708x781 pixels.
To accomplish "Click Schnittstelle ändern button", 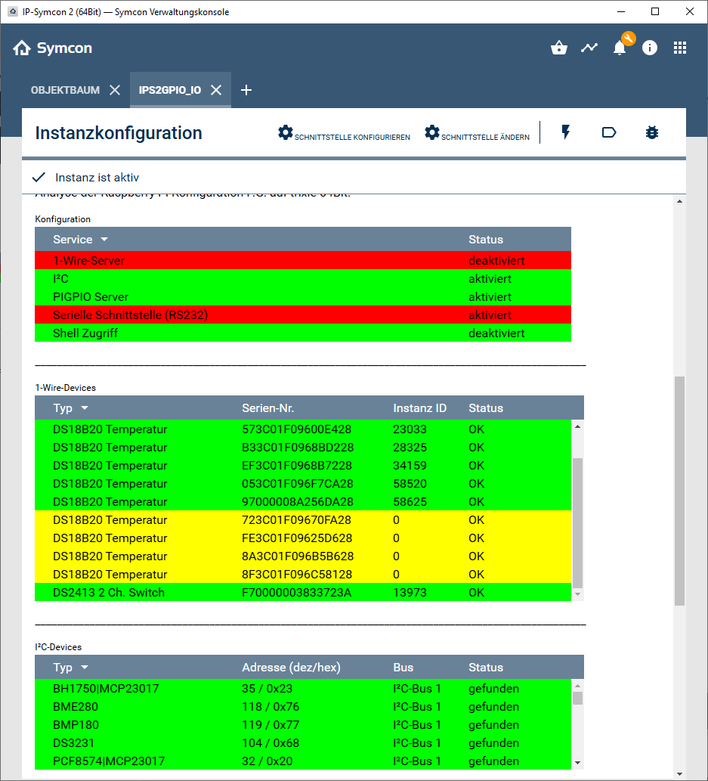I will 477,134.
